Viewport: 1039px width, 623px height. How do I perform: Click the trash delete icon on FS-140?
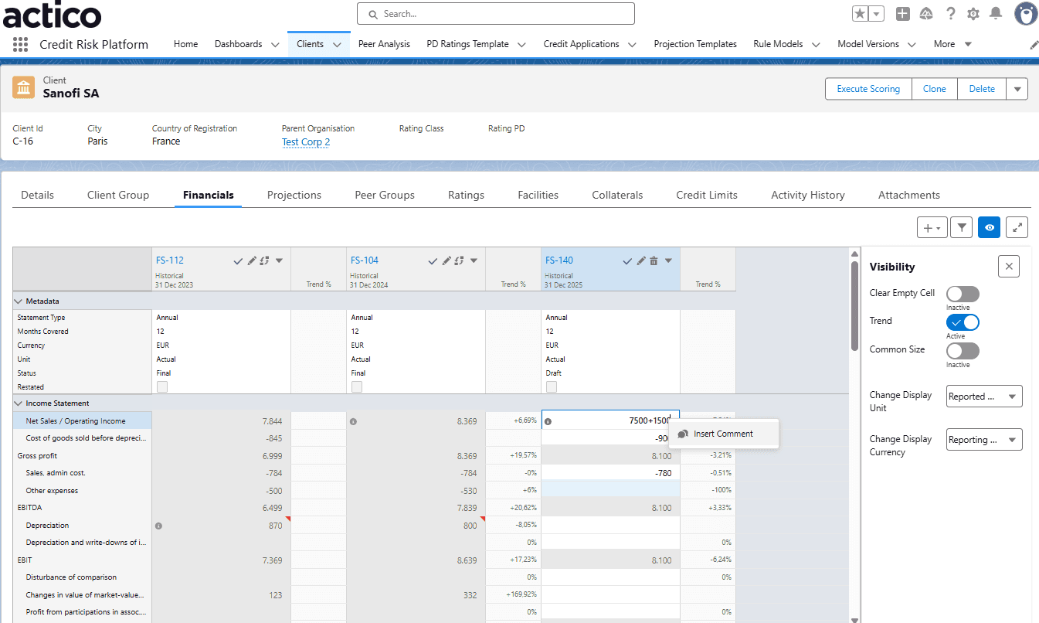654,261
